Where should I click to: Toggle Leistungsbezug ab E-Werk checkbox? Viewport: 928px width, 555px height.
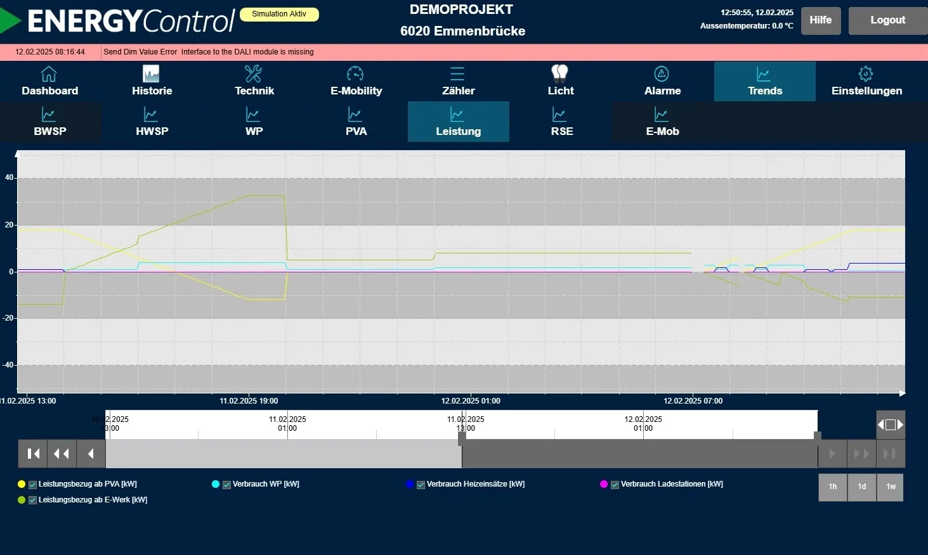(33, 501)
